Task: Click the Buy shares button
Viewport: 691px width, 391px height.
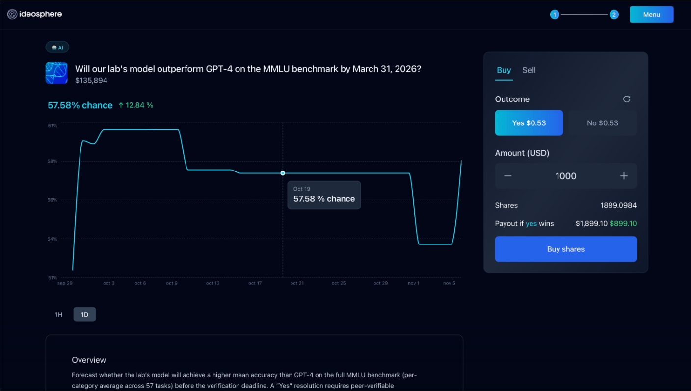Action: pyautogui.click(x=565, y=249)
